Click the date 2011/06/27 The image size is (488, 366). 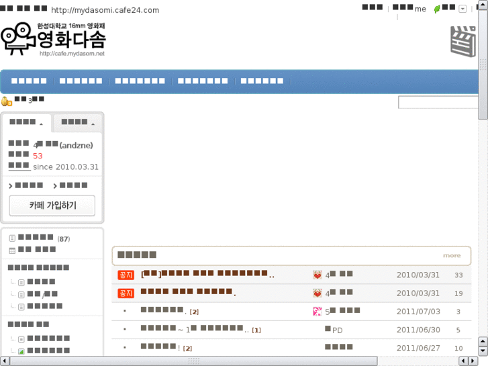click(x=418, y=348)
